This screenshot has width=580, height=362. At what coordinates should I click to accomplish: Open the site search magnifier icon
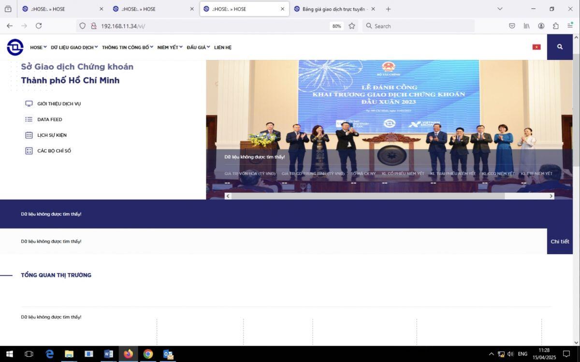560,47
